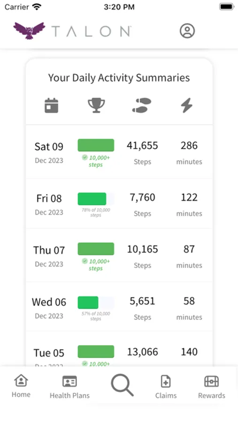Tap the Thu 07 10,000+ steps badge

tap(96, 265)
